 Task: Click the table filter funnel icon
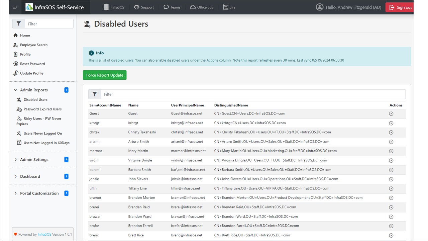95,94
